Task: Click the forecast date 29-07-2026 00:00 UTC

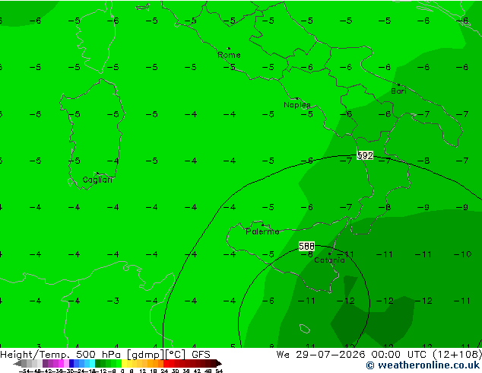Action: 361,354
